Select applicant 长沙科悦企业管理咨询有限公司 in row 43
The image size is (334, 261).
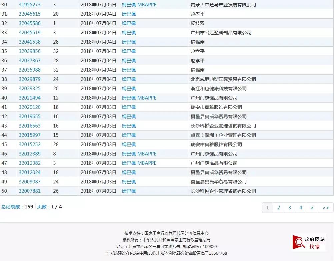click(223, 126)
